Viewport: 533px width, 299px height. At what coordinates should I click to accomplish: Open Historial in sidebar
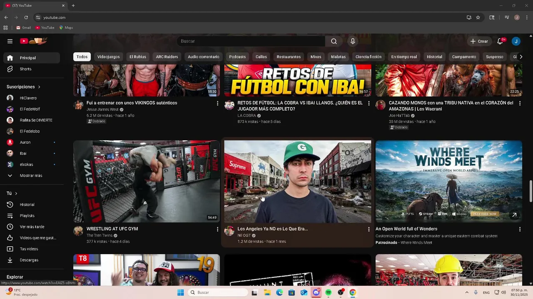32,205
